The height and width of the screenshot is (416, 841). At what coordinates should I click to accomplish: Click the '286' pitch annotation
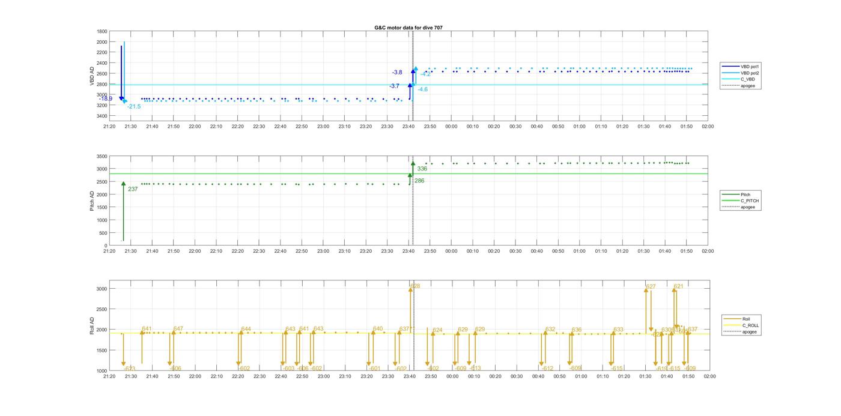tap(419, 181)
